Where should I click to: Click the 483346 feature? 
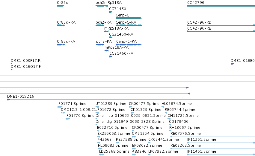(x=134, y=155)
